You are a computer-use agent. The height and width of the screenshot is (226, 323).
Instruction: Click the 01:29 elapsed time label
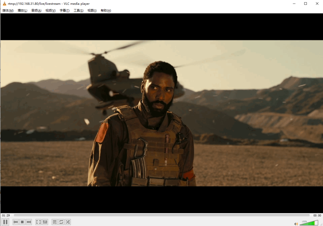(6, 215)
